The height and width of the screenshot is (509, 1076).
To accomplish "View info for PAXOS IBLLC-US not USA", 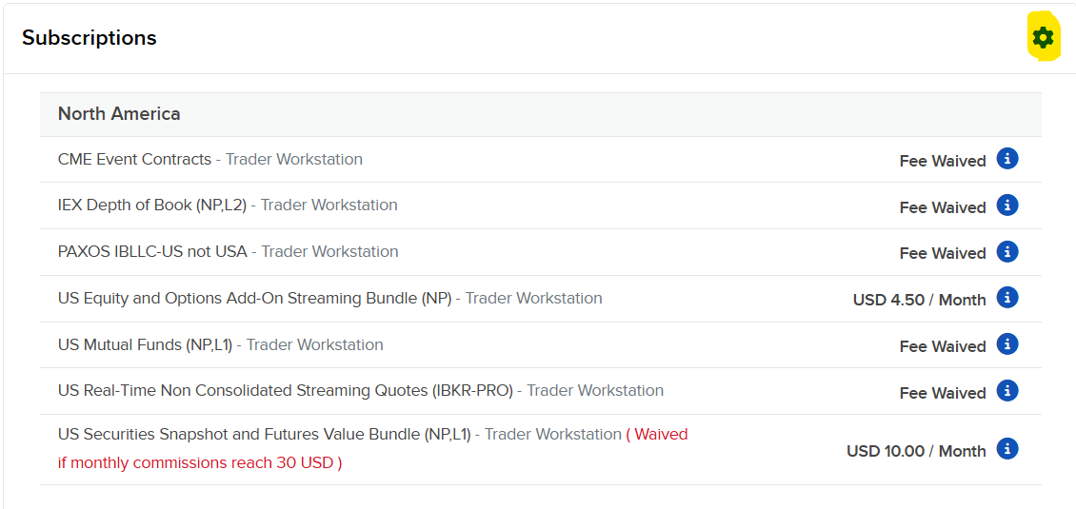I will pyautogui.click(x=1007, y=251).
